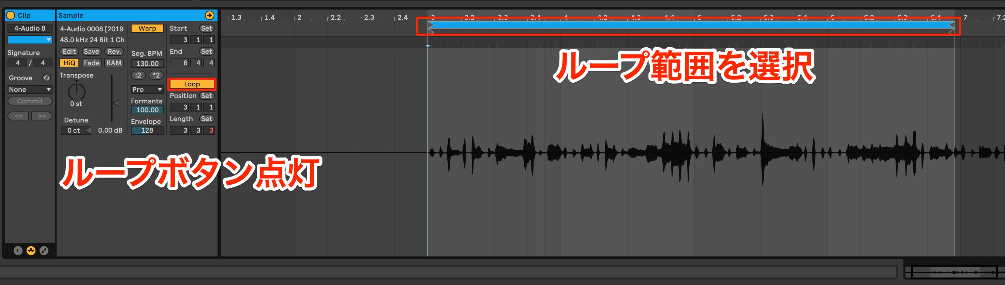Click the blue loop brace bar
The image size is (1005, 285).
click(x=691, y=25)
